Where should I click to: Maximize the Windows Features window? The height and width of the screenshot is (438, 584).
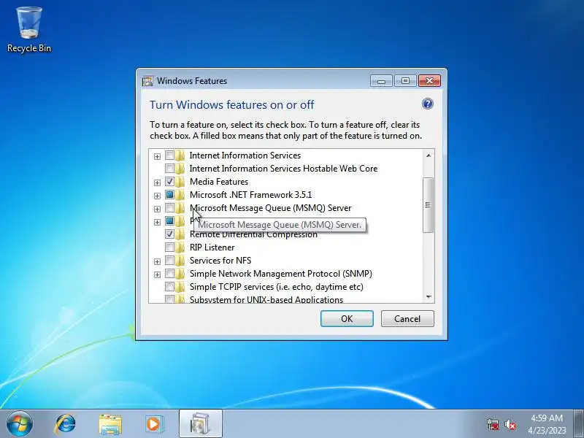pos(405,81)
